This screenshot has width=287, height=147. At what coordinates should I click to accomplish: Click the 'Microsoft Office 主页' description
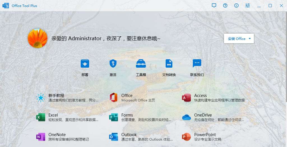pos(138,100)
